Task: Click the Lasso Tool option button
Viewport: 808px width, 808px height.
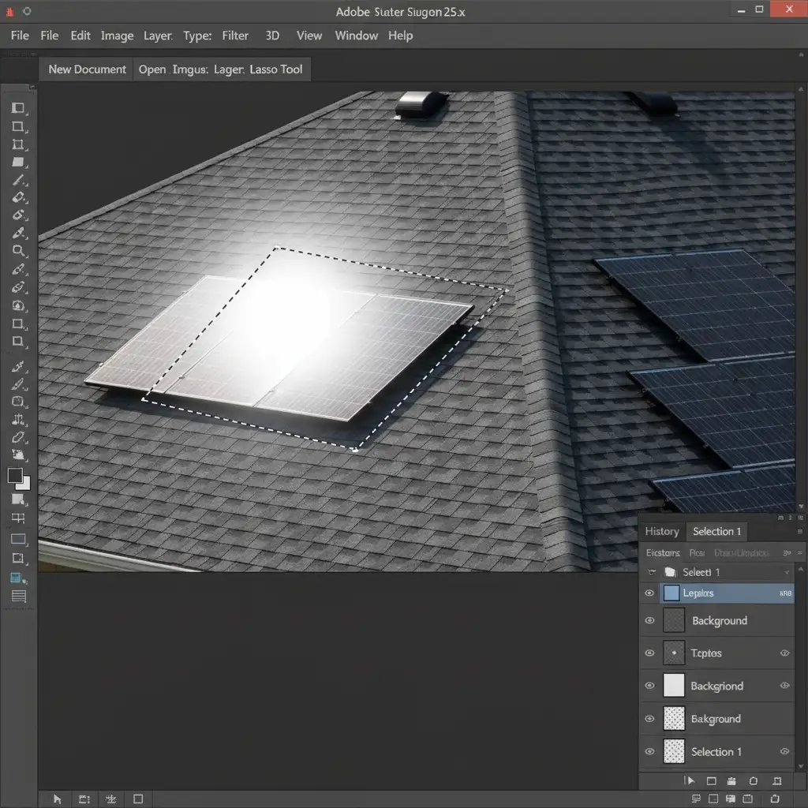Action: coord(275,69)
